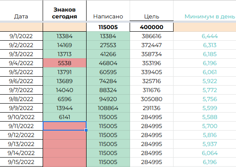Image resolution: width=236 pixels, height=167 pixels.
Task: Select written total cell 27553
Action: click(x=108, y=45)
